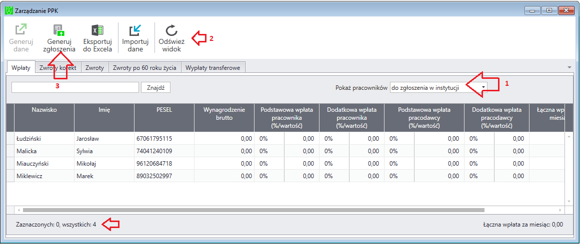Click the row selector for Malicka
The image size is (581, 244).
(10, 151)
